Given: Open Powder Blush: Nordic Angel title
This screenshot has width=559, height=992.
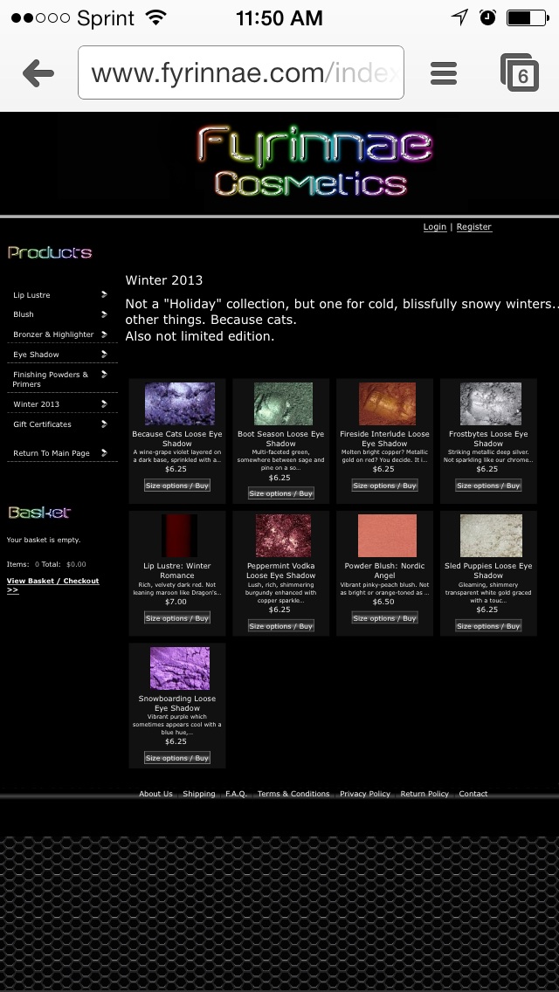Looking at the screenshot, I should (385, 570).
